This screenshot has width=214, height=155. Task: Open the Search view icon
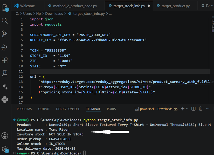(x=5, y=21)
